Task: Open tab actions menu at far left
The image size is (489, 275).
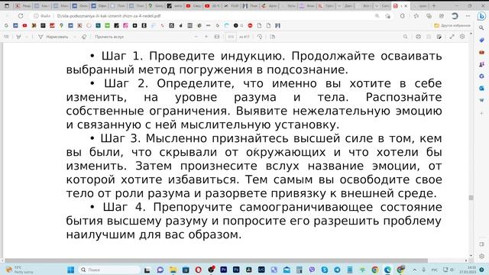Action: tap(7, 5)
